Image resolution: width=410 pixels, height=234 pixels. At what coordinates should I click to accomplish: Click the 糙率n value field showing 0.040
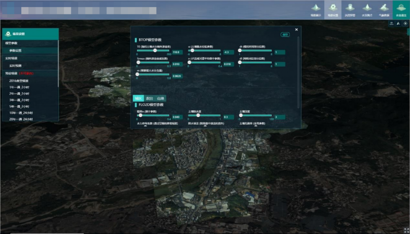(177, 117)
